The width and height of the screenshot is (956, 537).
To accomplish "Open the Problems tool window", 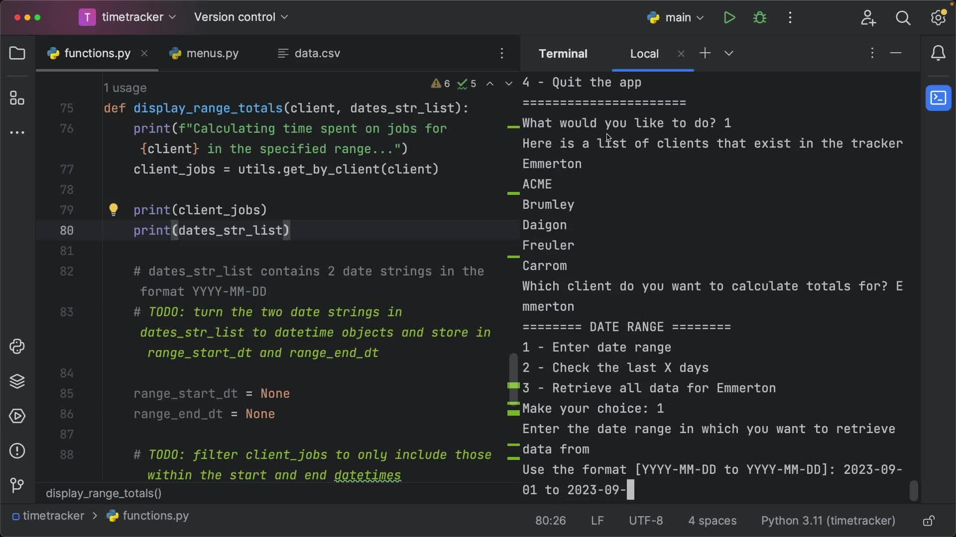I will coord(17,451).
